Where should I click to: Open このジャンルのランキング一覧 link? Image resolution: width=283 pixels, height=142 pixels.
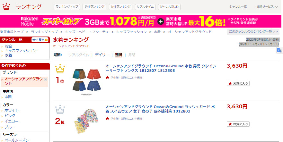[253, 32]
